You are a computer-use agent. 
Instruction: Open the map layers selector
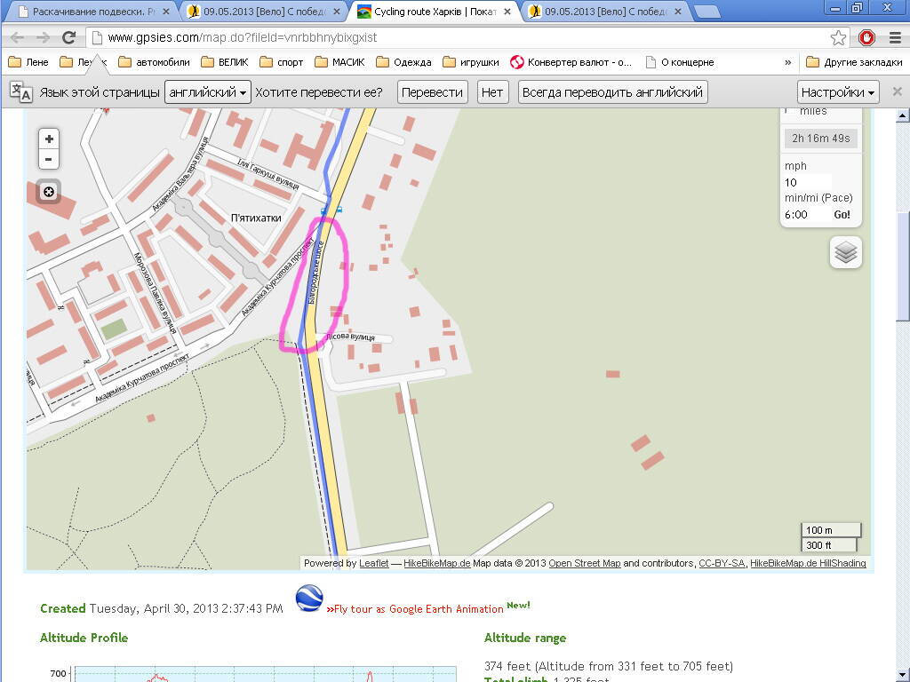[846, 252]
